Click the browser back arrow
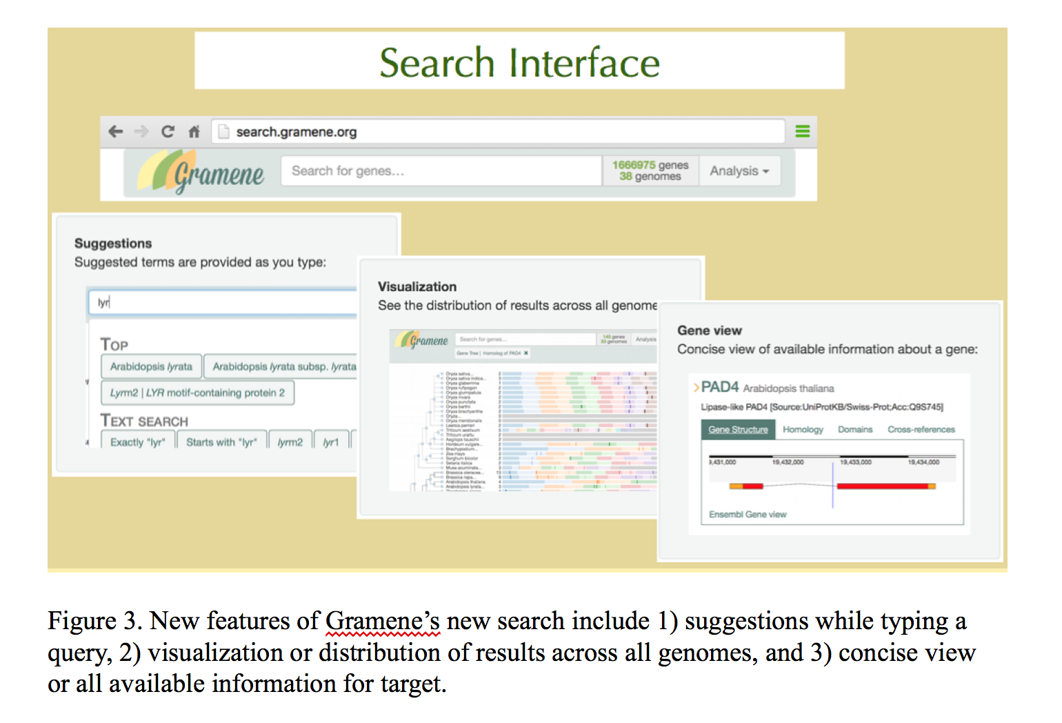This screenshot has width=1062, height=723. pos(116,131)
